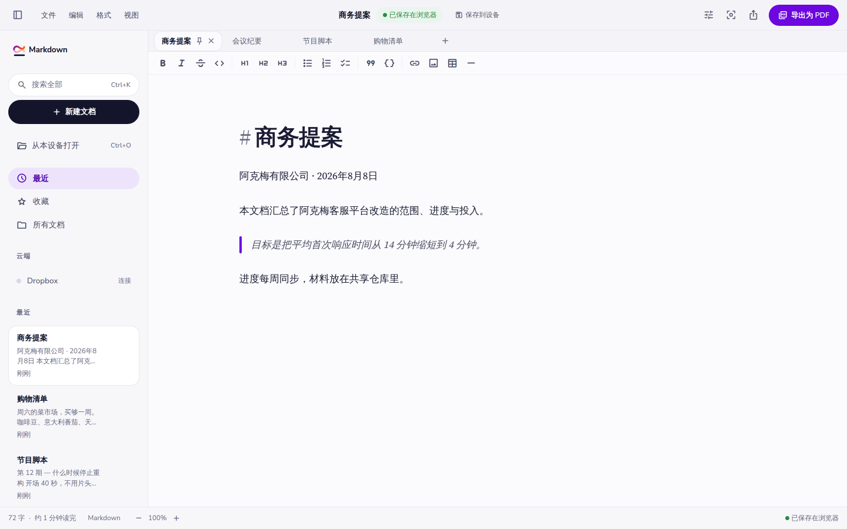Set heading level H3
Image resolution: width=847 pixels, height=529 pixels.
click(282, 63)
